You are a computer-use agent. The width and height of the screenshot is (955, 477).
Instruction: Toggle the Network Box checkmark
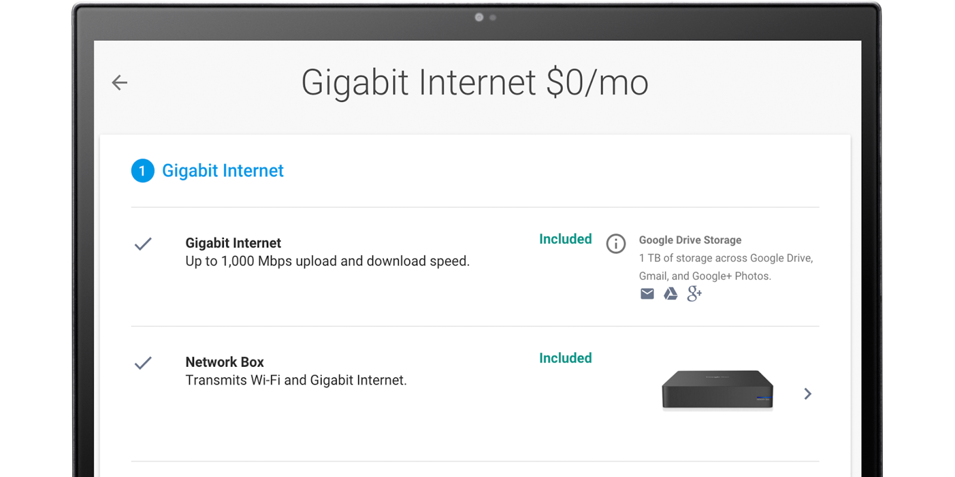pyautogui.click(x=143, y=363)
